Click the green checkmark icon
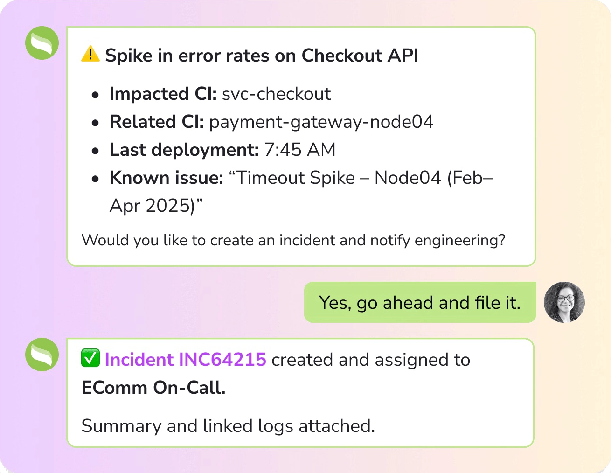Viewport: 611px width, 473px height. pos(90,359)
